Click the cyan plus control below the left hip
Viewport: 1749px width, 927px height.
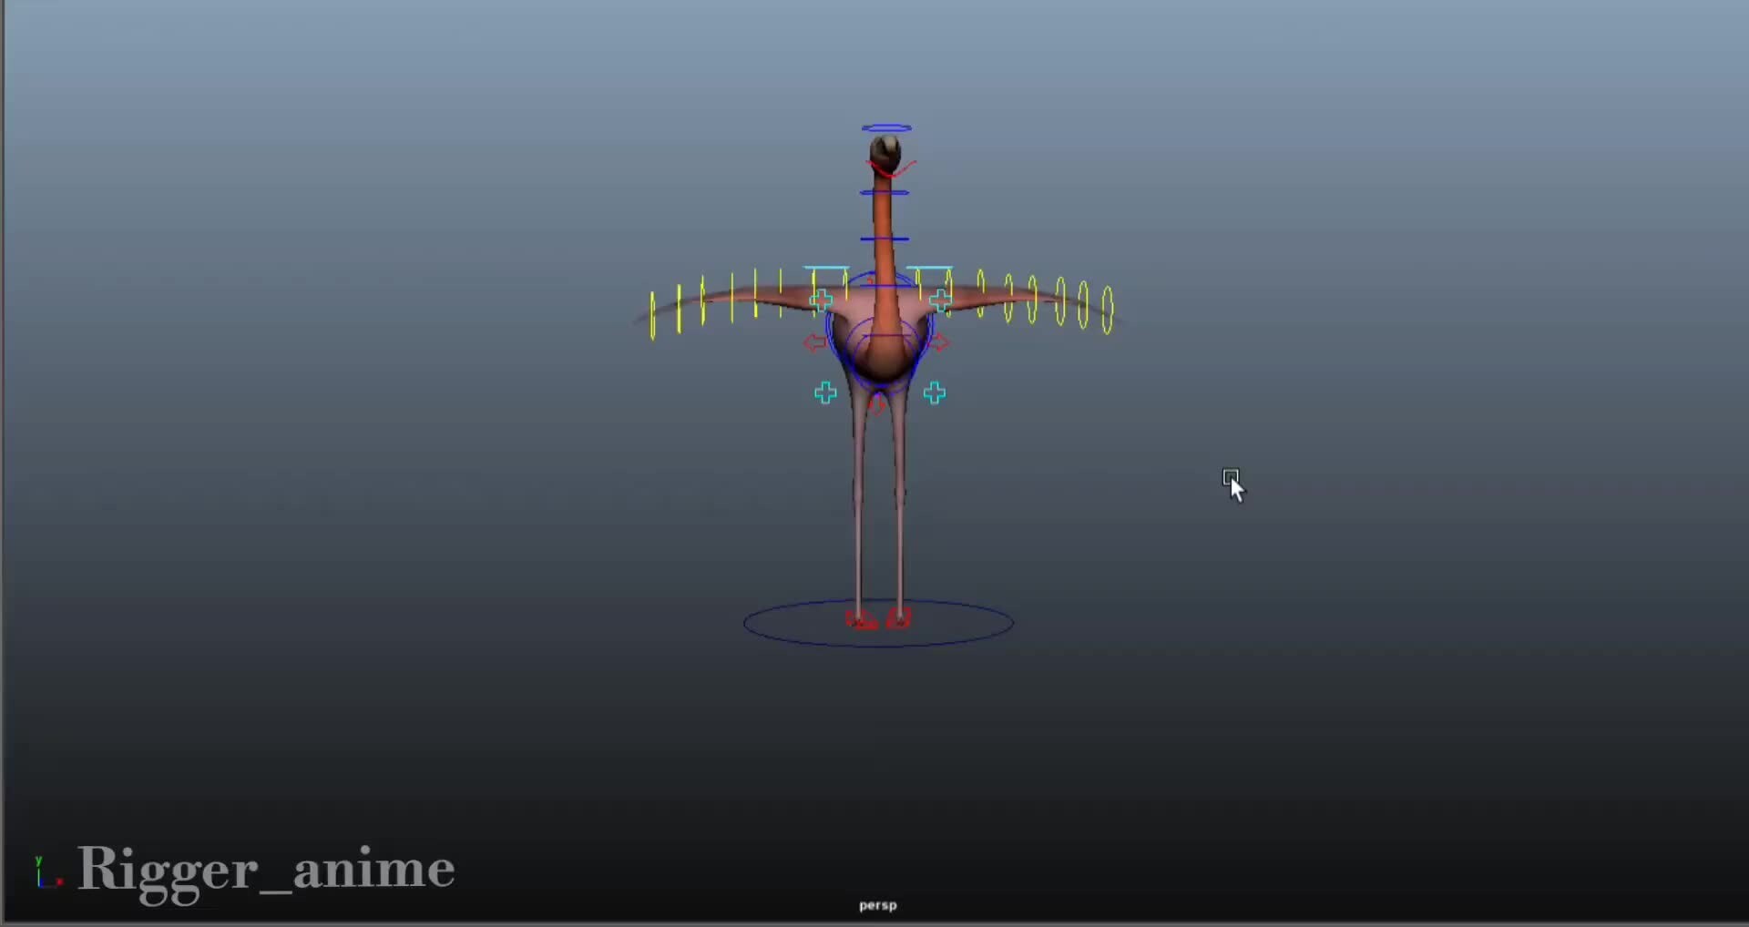824,392
